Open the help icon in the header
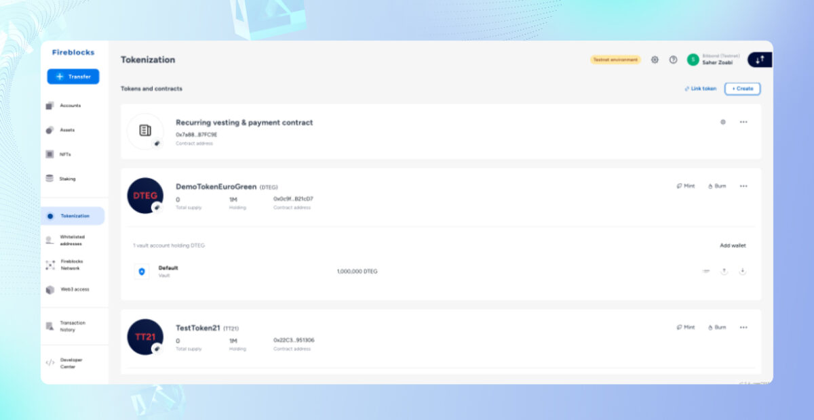The image size is (814, 420). (673, 60)
